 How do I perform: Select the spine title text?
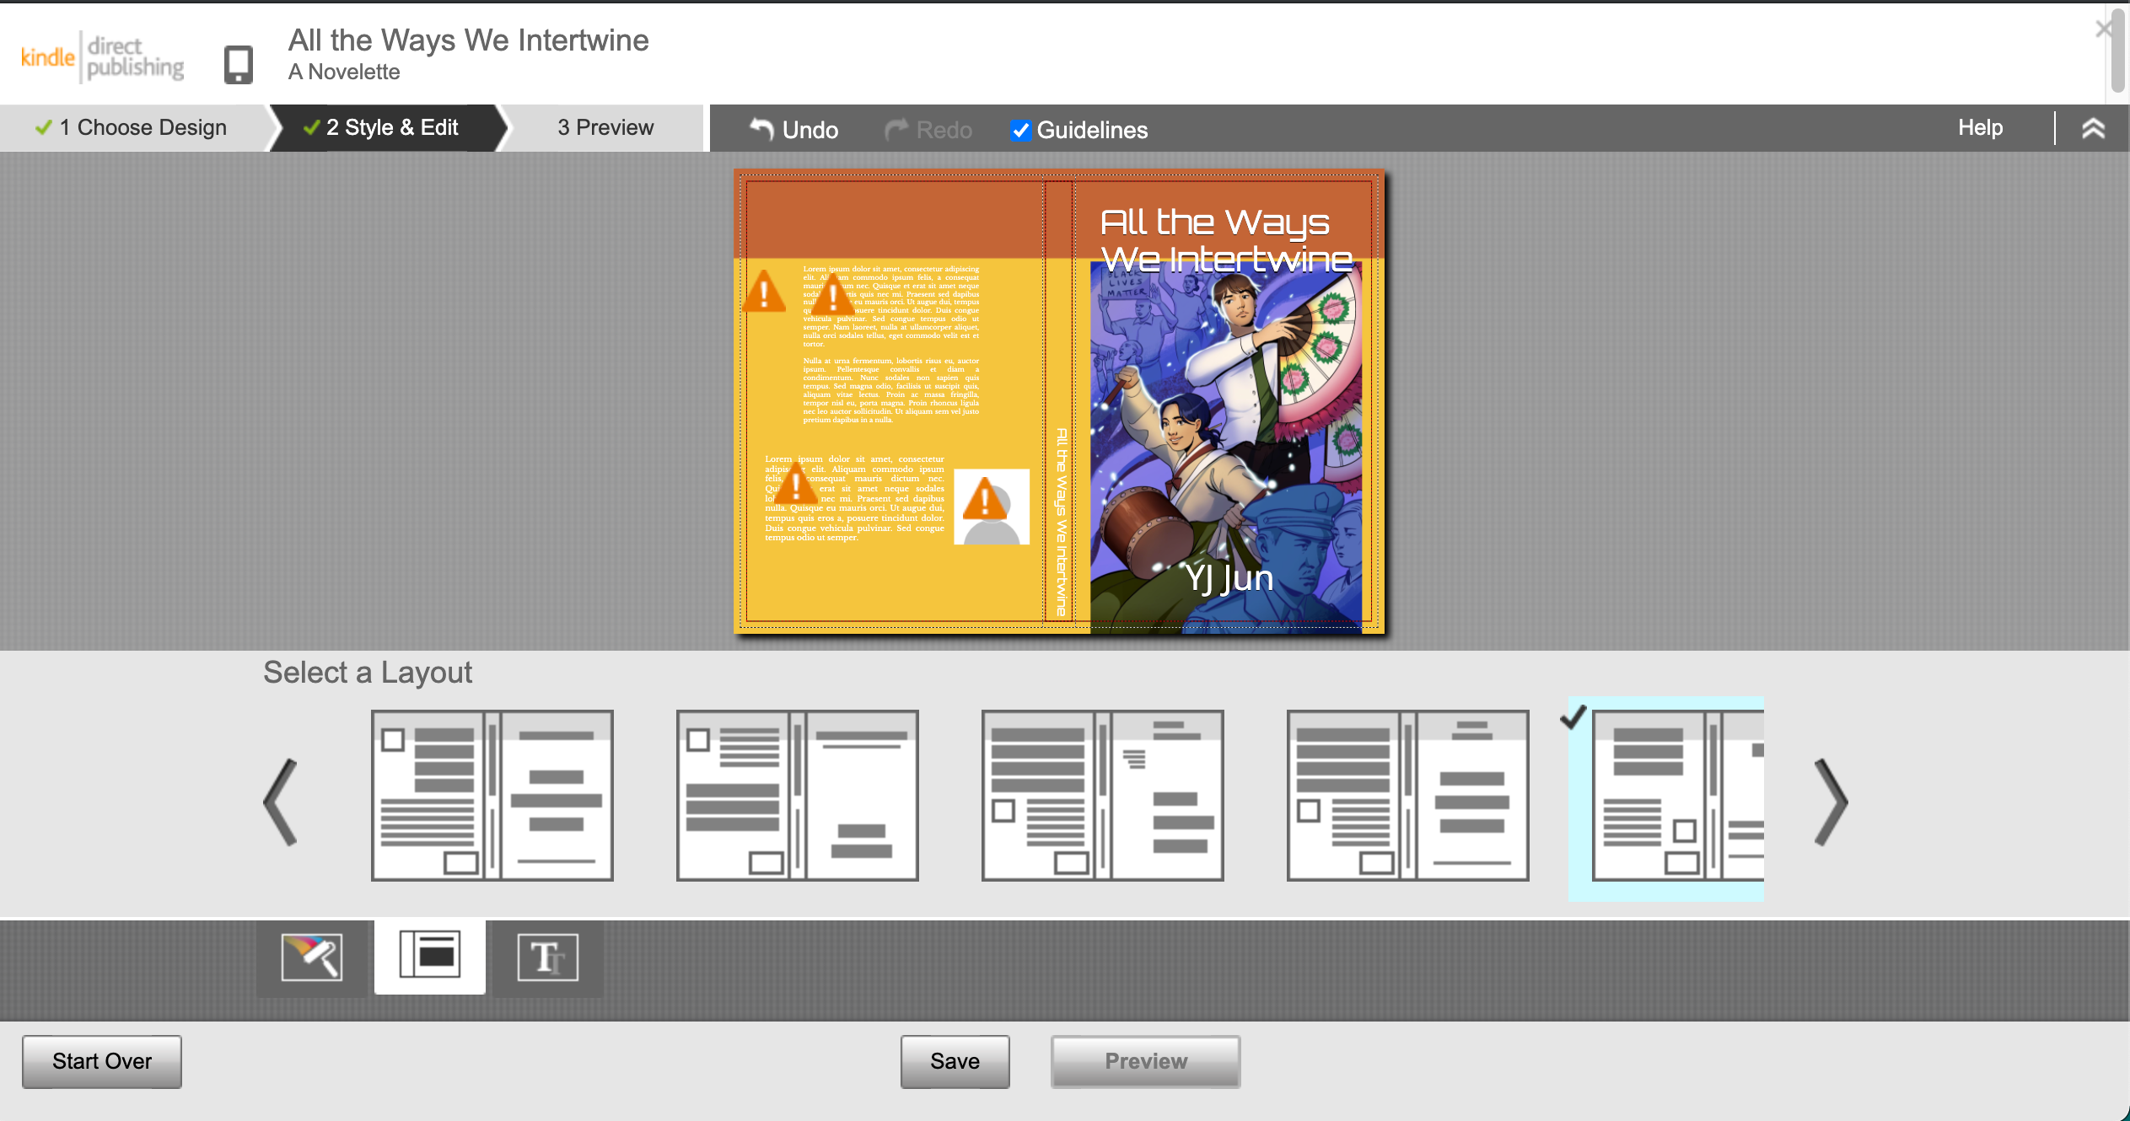1062,522
